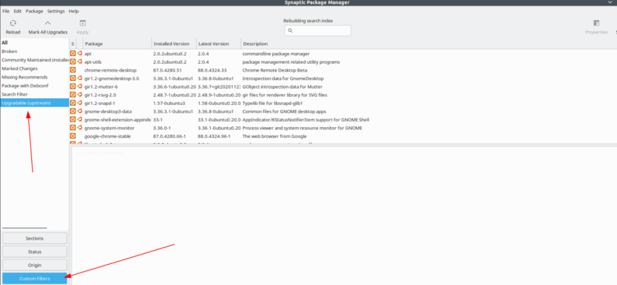This screenshot has height=285, width=617.
Task: Open the Package menu
Action: [x=34, y=11]
